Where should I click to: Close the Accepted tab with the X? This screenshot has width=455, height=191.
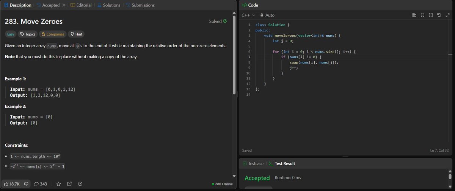tap(63, 5)
